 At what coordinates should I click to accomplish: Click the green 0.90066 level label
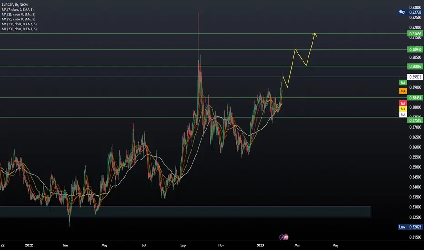(x=415, y=66)
